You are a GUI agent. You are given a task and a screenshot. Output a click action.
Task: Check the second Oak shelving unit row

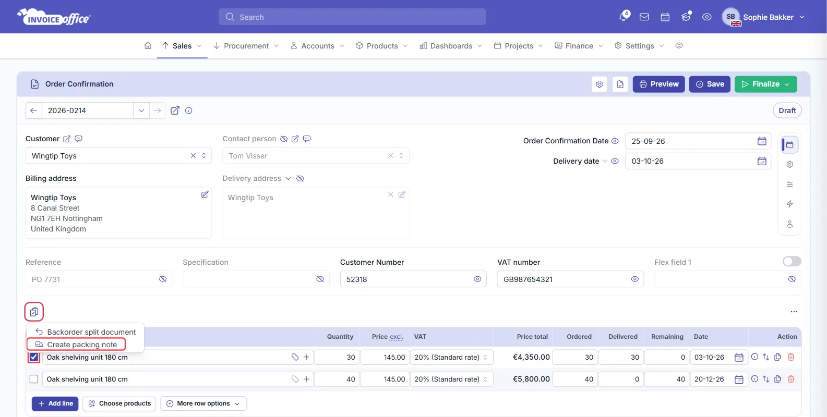34,379
